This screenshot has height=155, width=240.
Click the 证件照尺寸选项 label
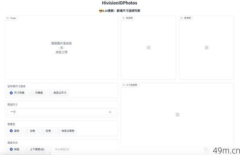16,86
